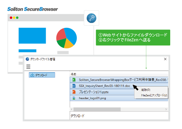The height and width of the screenshot is (129, 182).
Task: Click the scrollbar right arrow
Action: coord(166,109)
